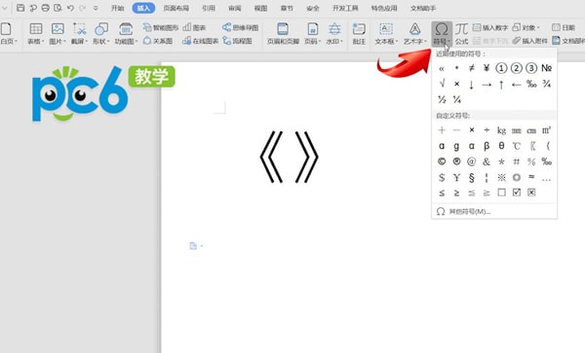This screenshot has height=353, width=585.
Task: Insert a 智能图形 (Smart Graphic)
Action: click(161, 27)
